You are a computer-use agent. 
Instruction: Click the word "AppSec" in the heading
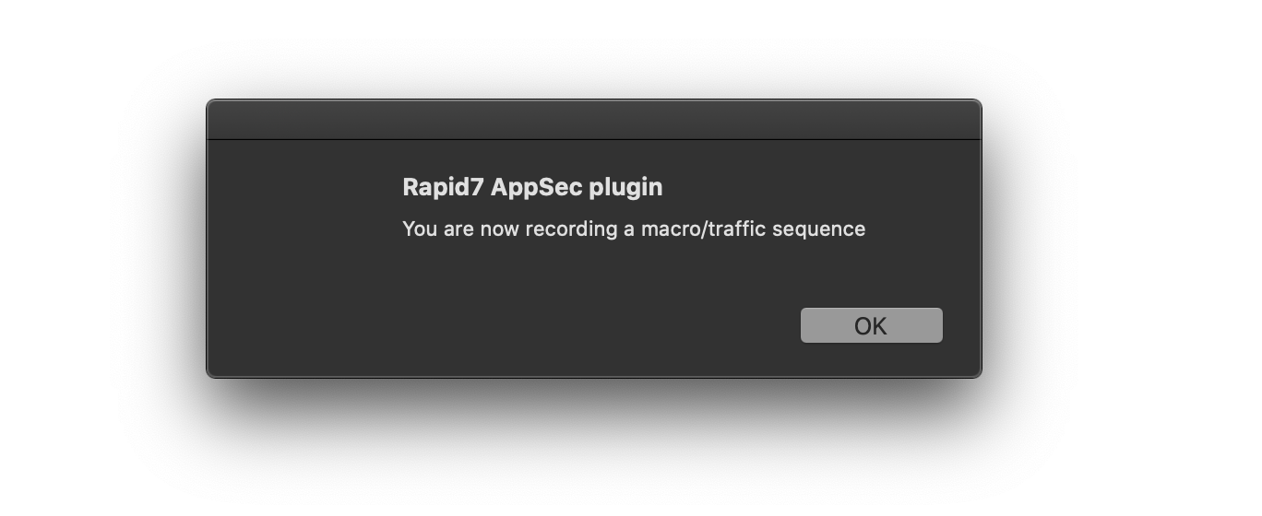click(537, 187)
